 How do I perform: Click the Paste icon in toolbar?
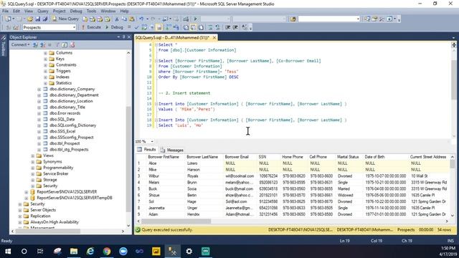click(132, 19)
